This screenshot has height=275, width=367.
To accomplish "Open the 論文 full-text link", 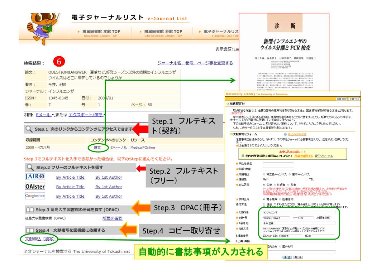I will pyautogui.click(x=97, y=148).
